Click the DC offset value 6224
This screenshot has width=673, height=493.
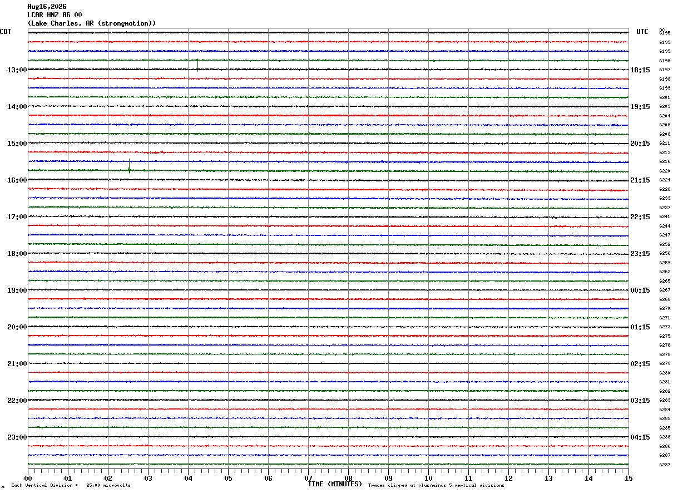(665, 180)
